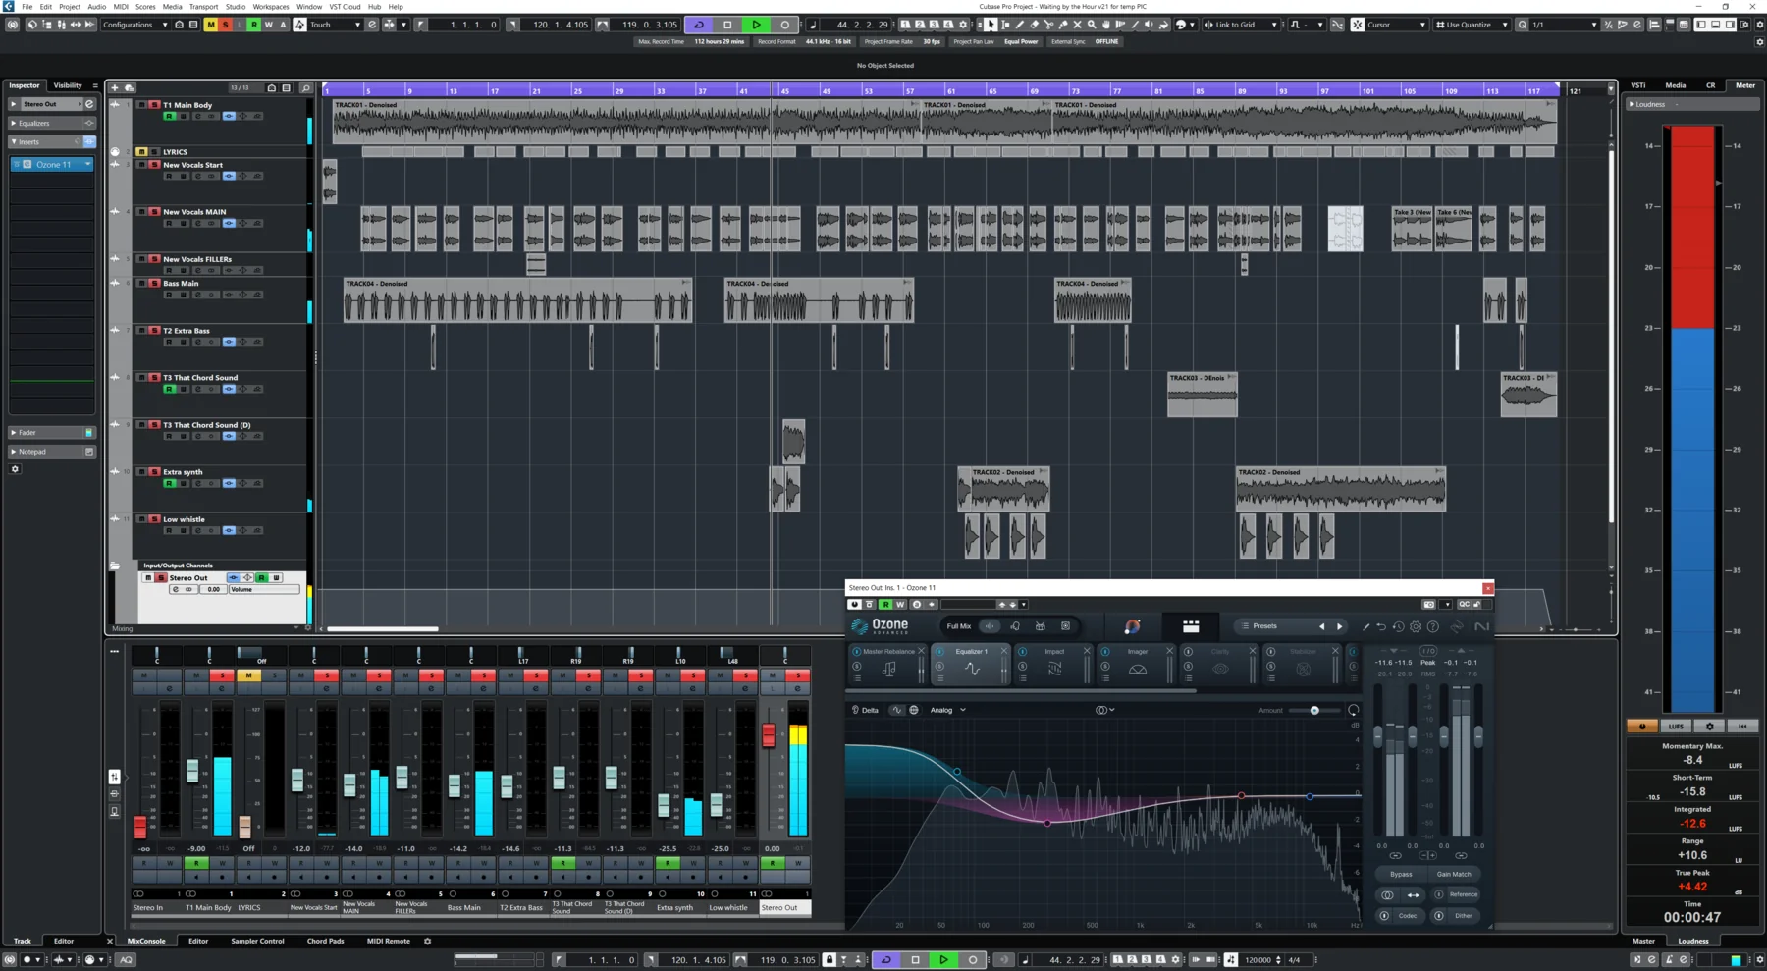Enable Delta listening in Ozone EQ
The width and height of the screenshot is (1767, 971).
pyautogui.click(x=865, y=710)
